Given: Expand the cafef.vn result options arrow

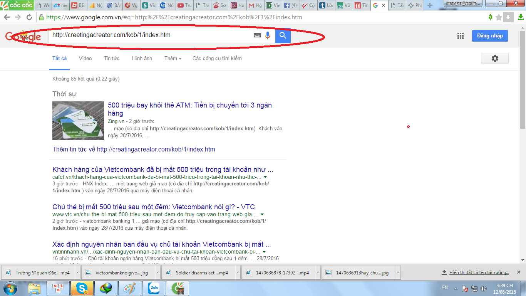Looking at the screenshot, I should [265, 177].
